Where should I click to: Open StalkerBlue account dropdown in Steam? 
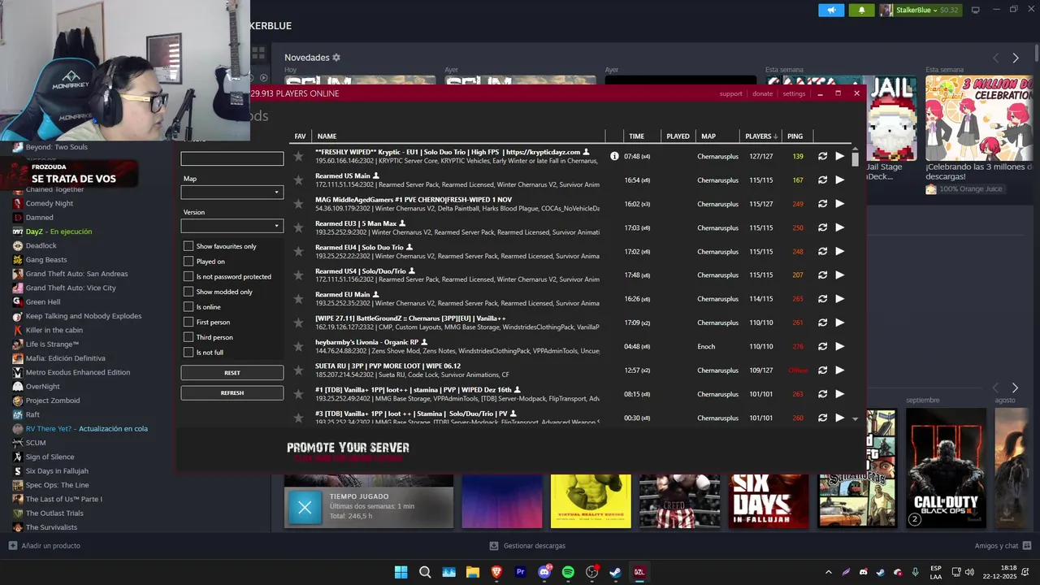tap(920, 10)
